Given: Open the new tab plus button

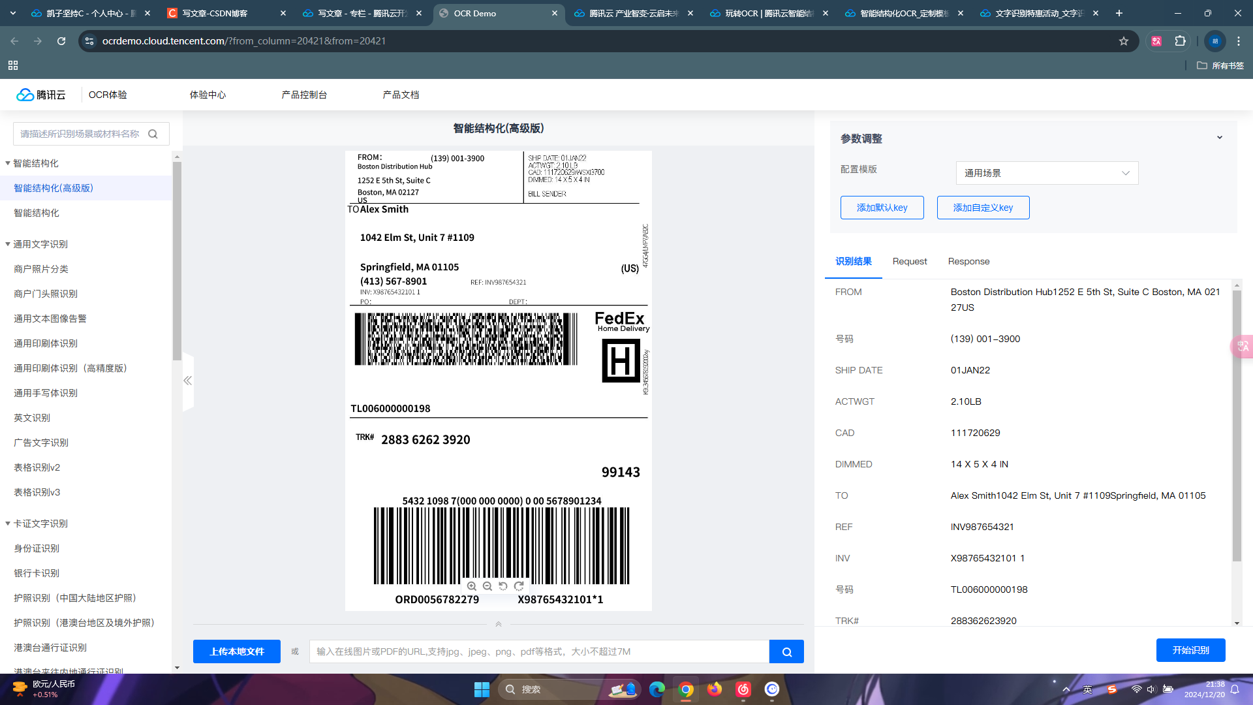Looking at the screenshot, I should (1119, 13).
